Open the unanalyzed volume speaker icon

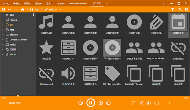[x=68, y=73]
